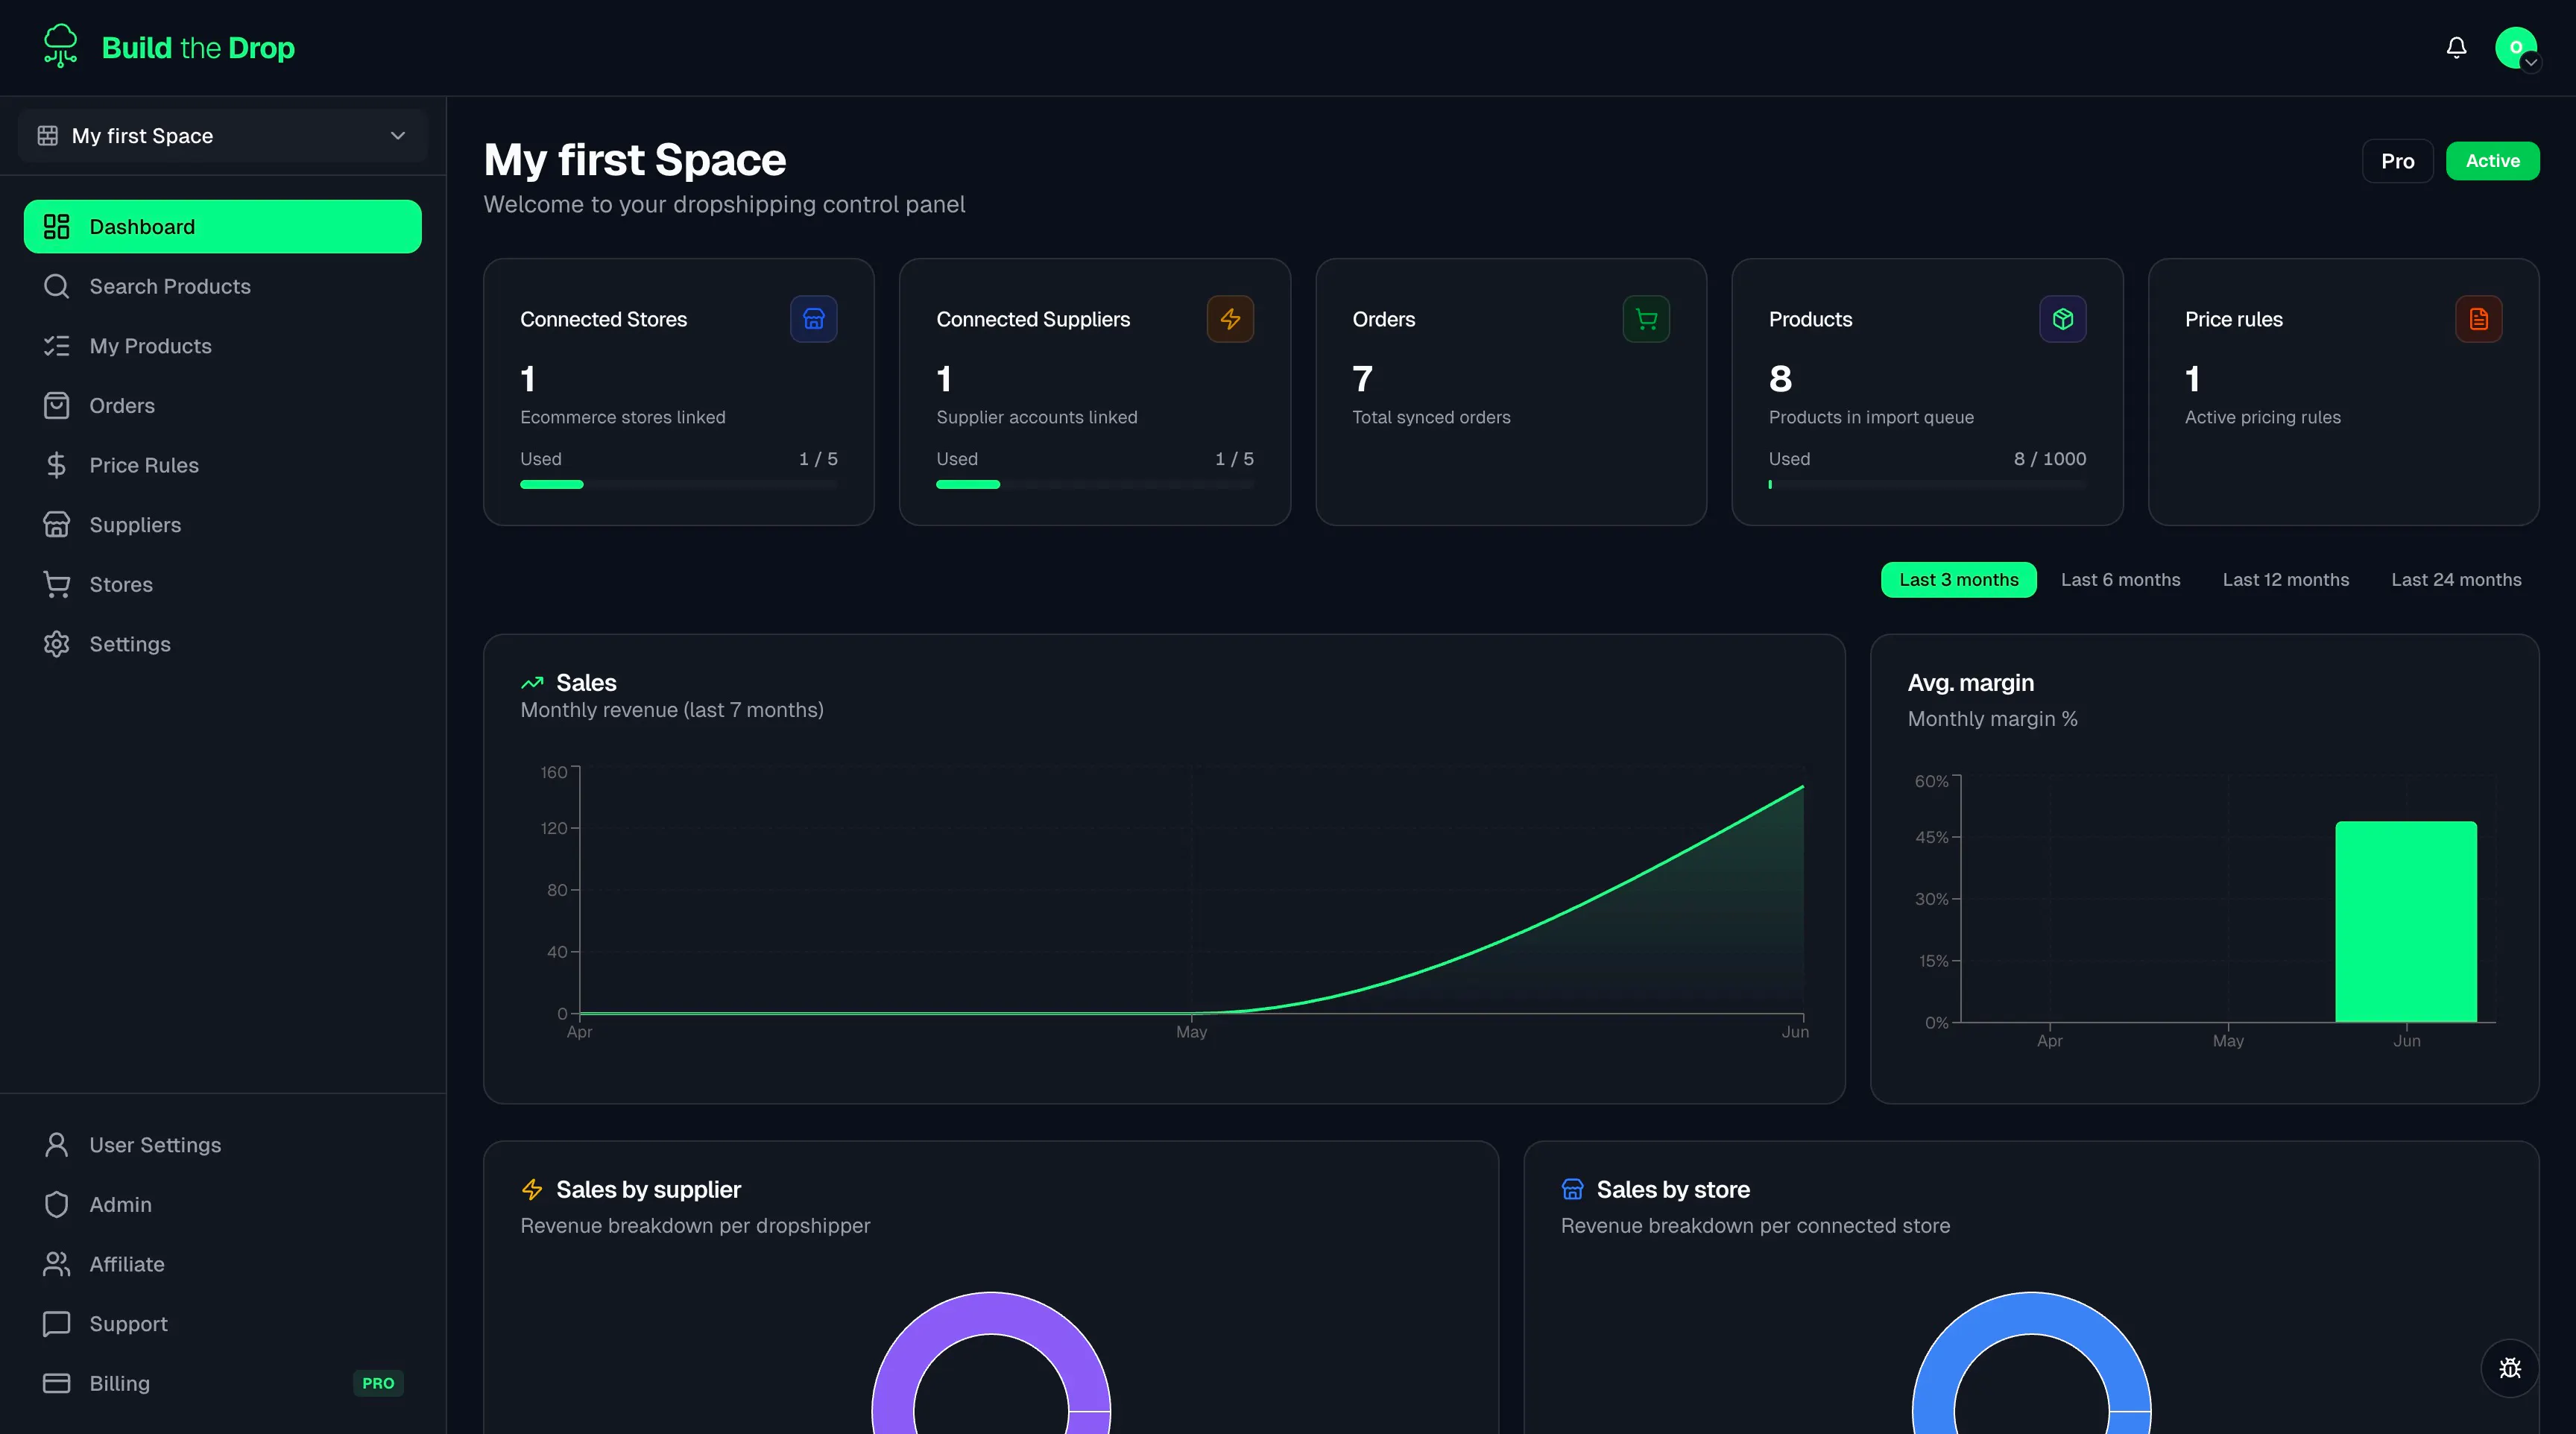The image size is (2576, 1434).
Task: Open the bug report floating button
Action: pyautogui.click(x=2510, y=1368)
